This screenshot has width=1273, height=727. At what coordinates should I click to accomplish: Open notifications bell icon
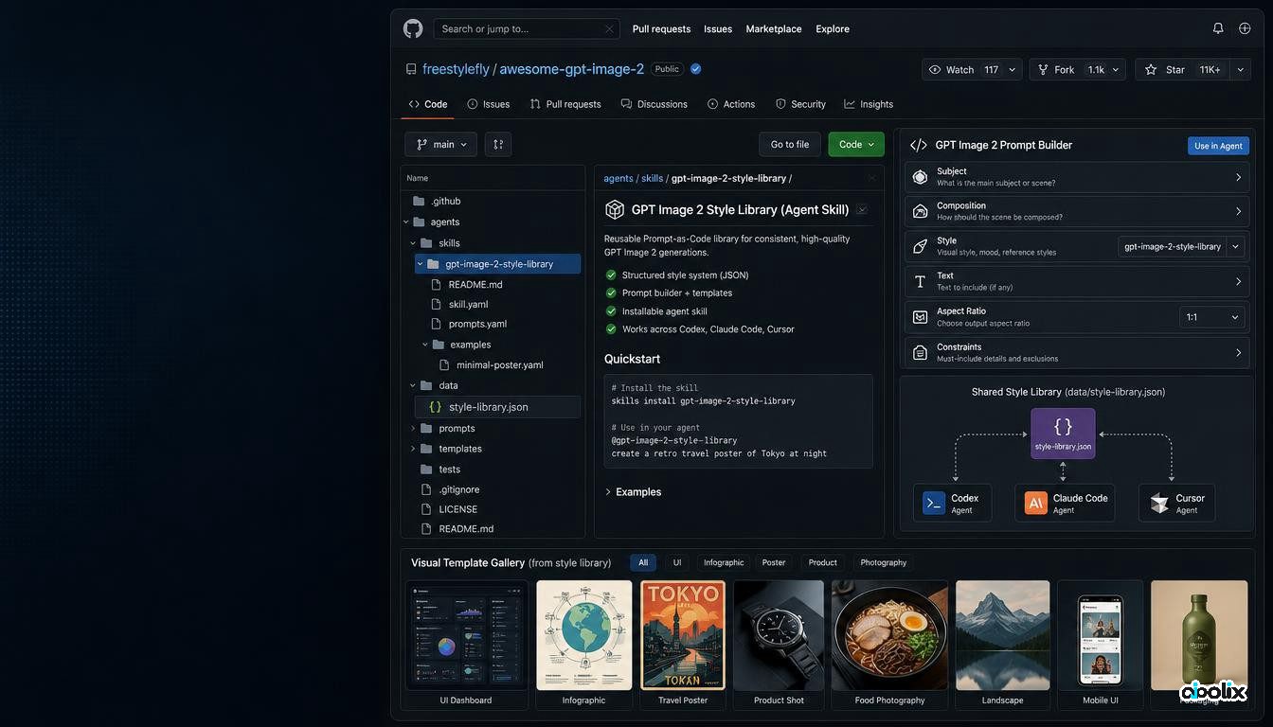1218,28
